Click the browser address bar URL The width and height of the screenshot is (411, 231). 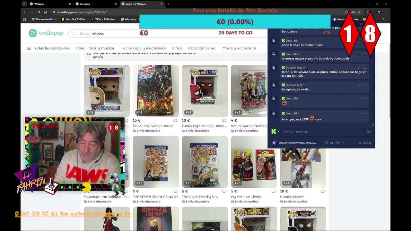point(82,12)
